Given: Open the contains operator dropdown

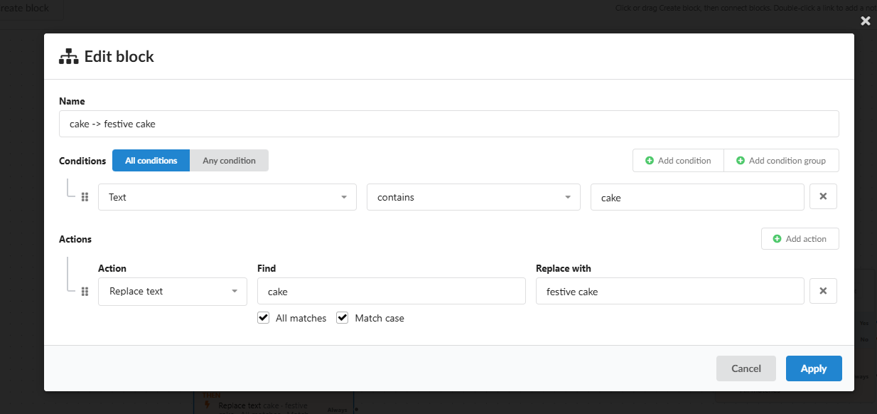Looking at the screenshot, I should (473, 197).
